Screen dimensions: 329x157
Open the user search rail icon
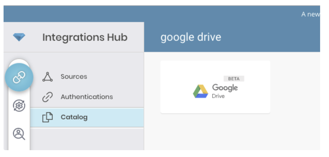(19, 133)
